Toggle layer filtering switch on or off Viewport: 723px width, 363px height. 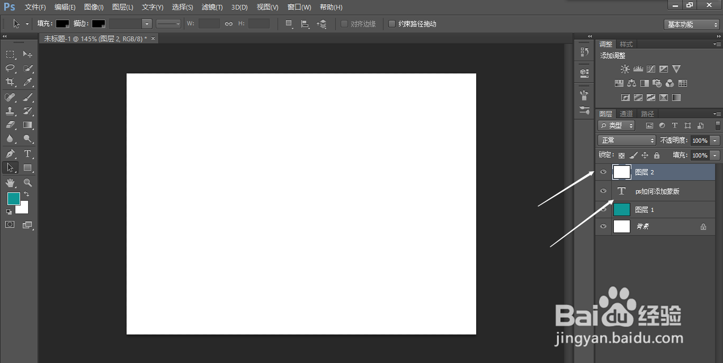(x=718, y=126)
